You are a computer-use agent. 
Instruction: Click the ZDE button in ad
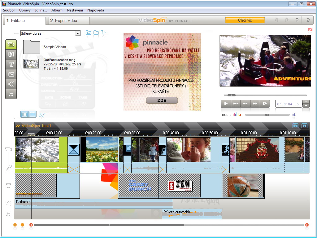click(162, 100)
